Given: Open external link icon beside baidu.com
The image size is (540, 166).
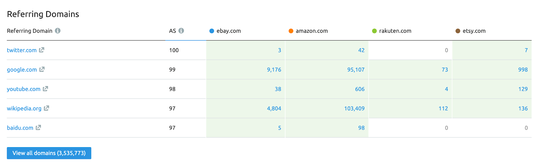Looking at the screenshot, I should click(x=38, y=128).
